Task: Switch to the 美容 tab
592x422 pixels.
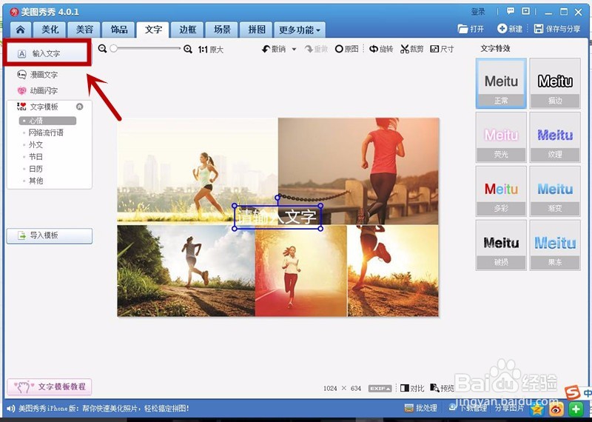Action: 84,30
